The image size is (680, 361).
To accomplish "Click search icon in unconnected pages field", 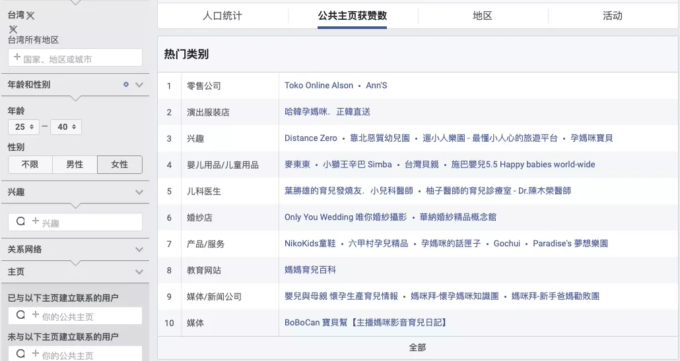I will [20, 353].
